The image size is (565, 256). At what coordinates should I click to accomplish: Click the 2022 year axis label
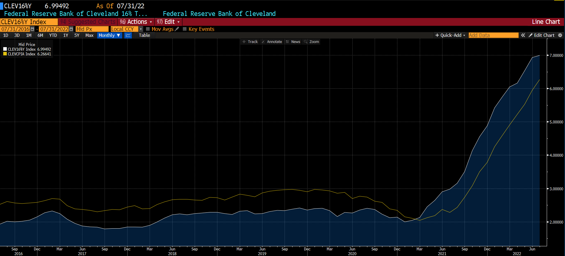point(517,254)
